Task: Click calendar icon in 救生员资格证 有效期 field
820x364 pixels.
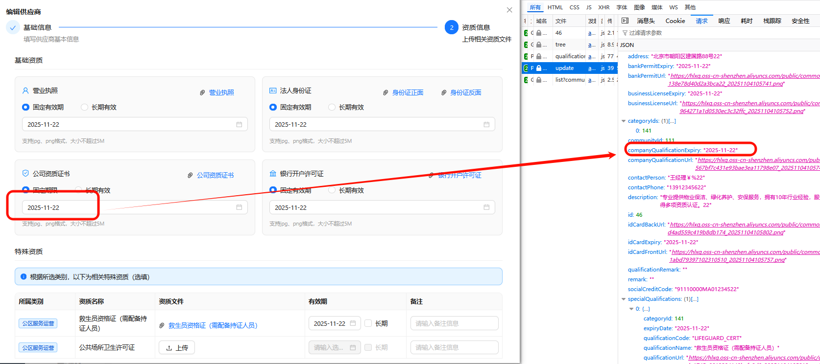Action: (353, 323)
